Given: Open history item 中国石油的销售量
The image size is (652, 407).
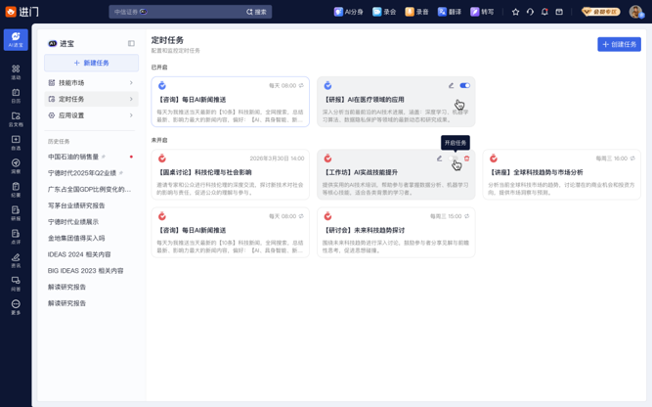Looking at the screenshot, I should [x=74, y=157].
